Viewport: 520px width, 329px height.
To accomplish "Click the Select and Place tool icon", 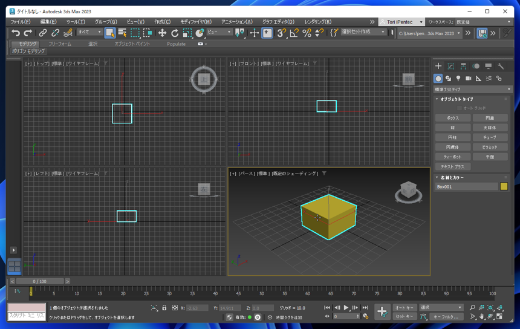I will coord(200,33).
